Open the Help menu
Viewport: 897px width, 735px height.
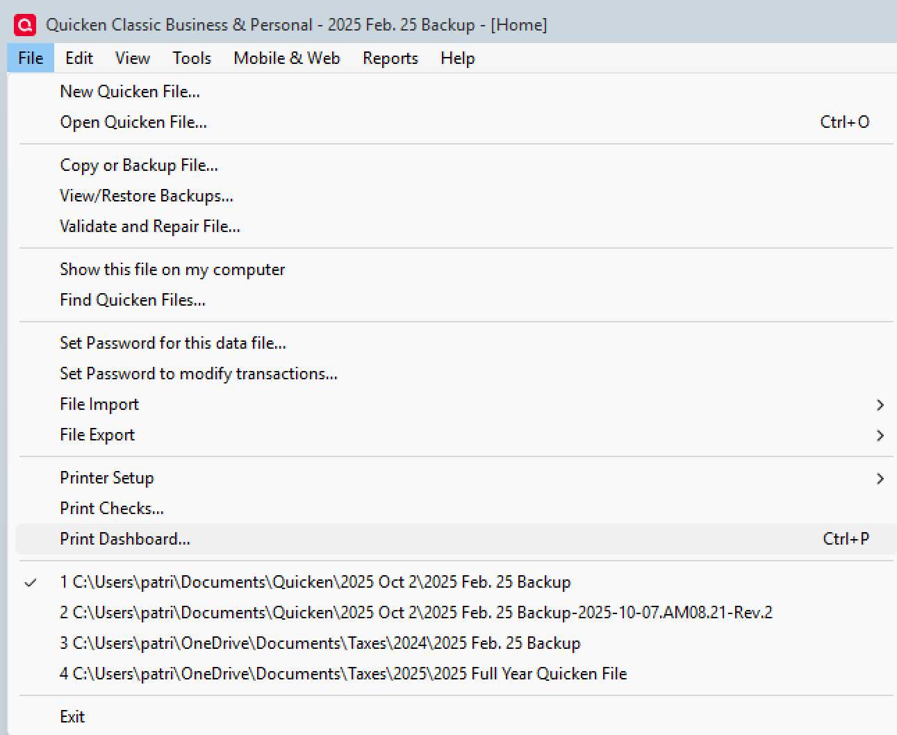[x=458, y=58]
